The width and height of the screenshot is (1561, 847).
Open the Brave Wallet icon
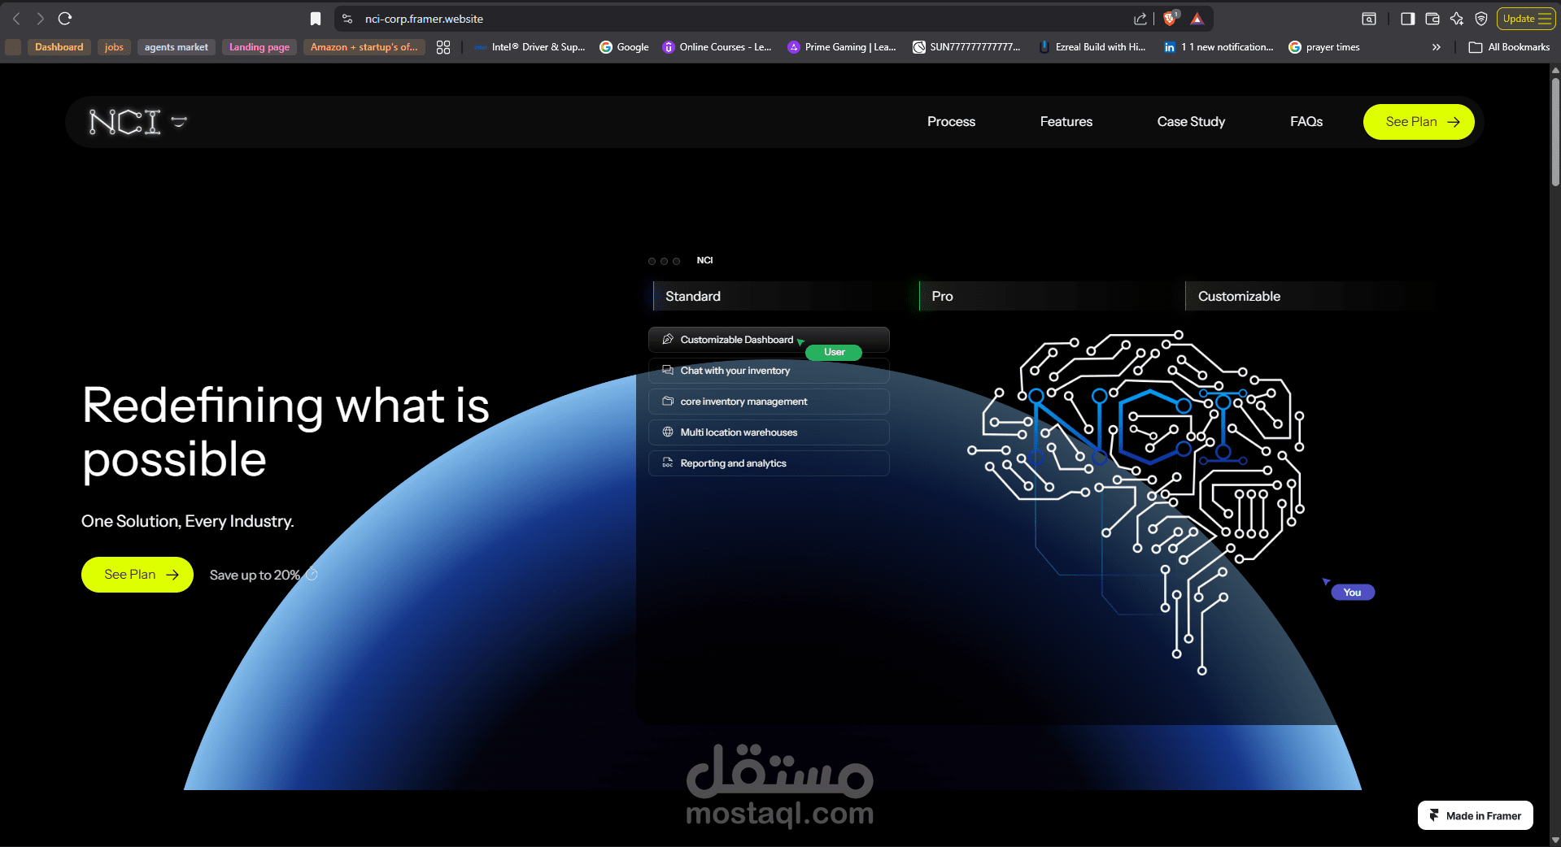point(1432,19)
